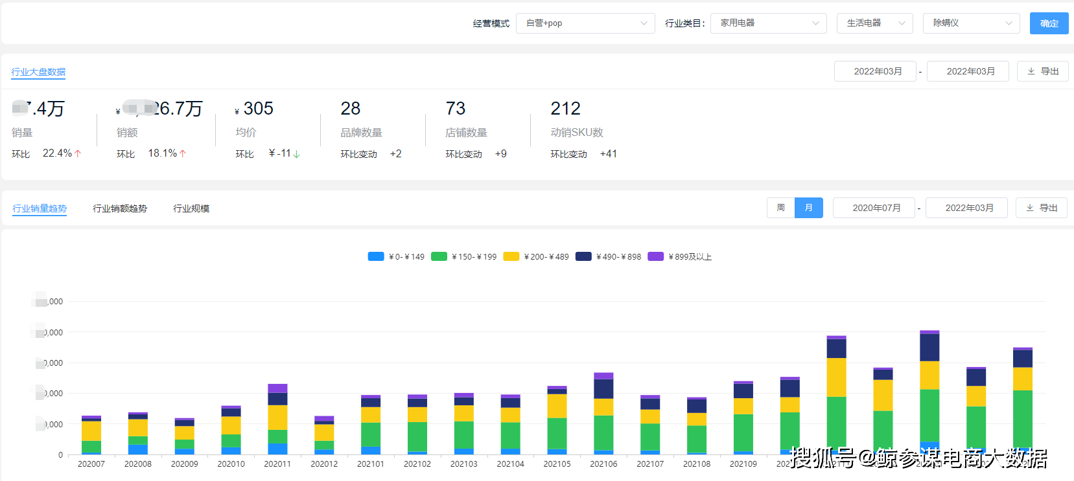Click the 202102 x-axis label

click(x=417, y=464)
